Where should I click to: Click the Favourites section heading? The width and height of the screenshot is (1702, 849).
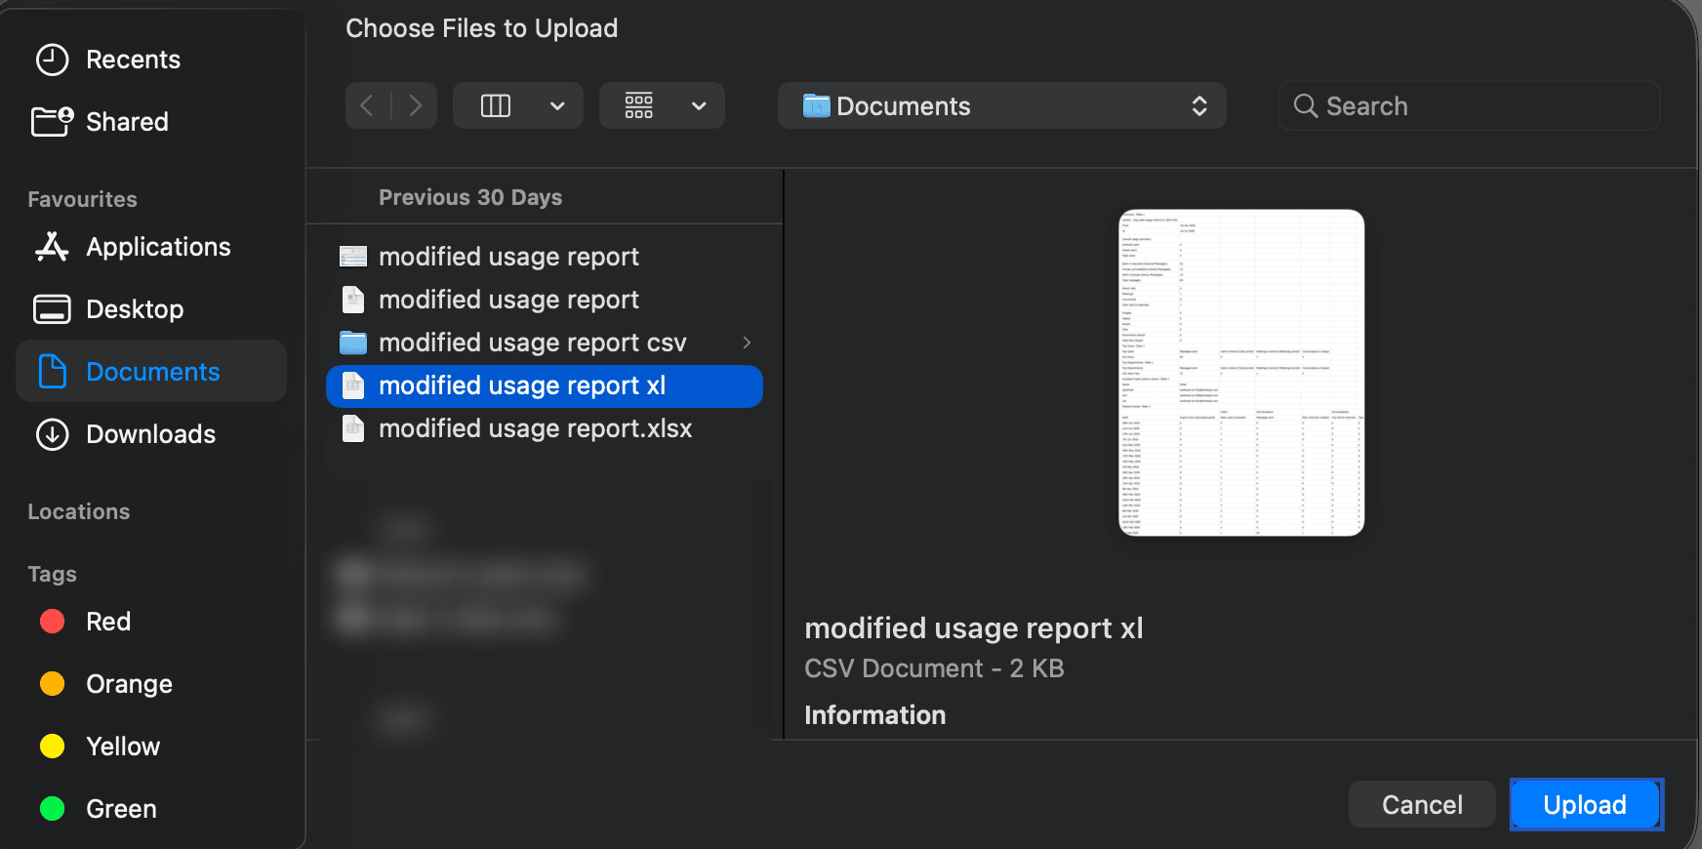click(82, 200)
